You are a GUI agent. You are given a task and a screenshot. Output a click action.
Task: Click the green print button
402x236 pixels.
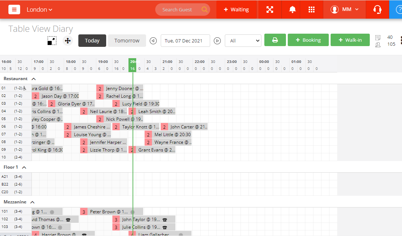click(x=275, y=40)
